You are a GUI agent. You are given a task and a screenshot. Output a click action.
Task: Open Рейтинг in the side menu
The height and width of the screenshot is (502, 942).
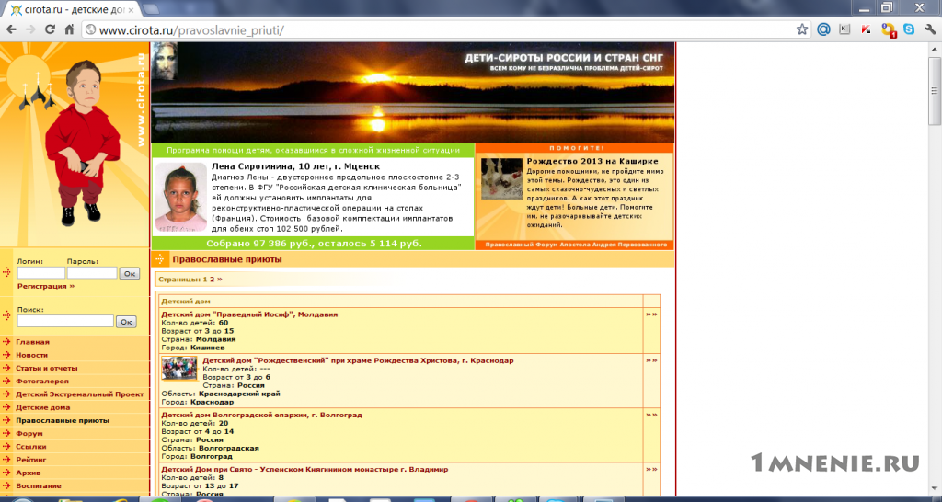31,460
